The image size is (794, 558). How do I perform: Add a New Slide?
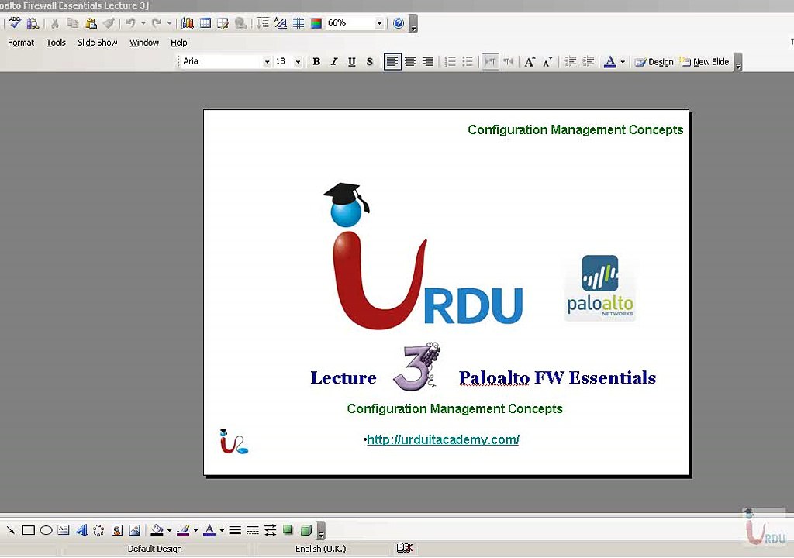(x=704, y=62)
